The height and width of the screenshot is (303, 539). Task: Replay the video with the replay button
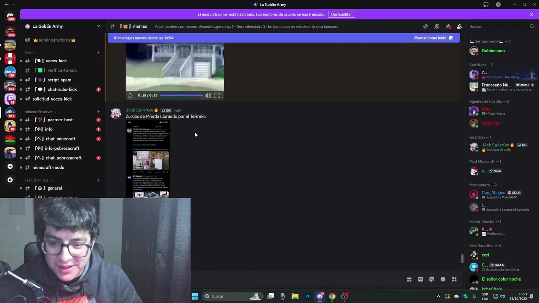point(131,96)
